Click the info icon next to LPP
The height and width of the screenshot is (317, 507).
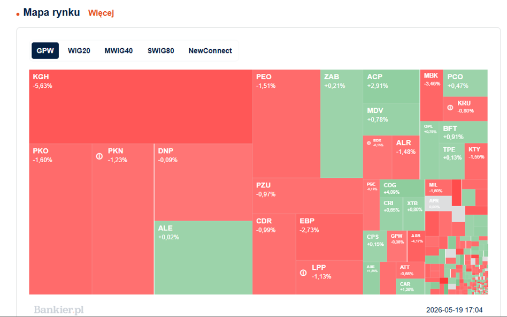(x=303, y=273)
